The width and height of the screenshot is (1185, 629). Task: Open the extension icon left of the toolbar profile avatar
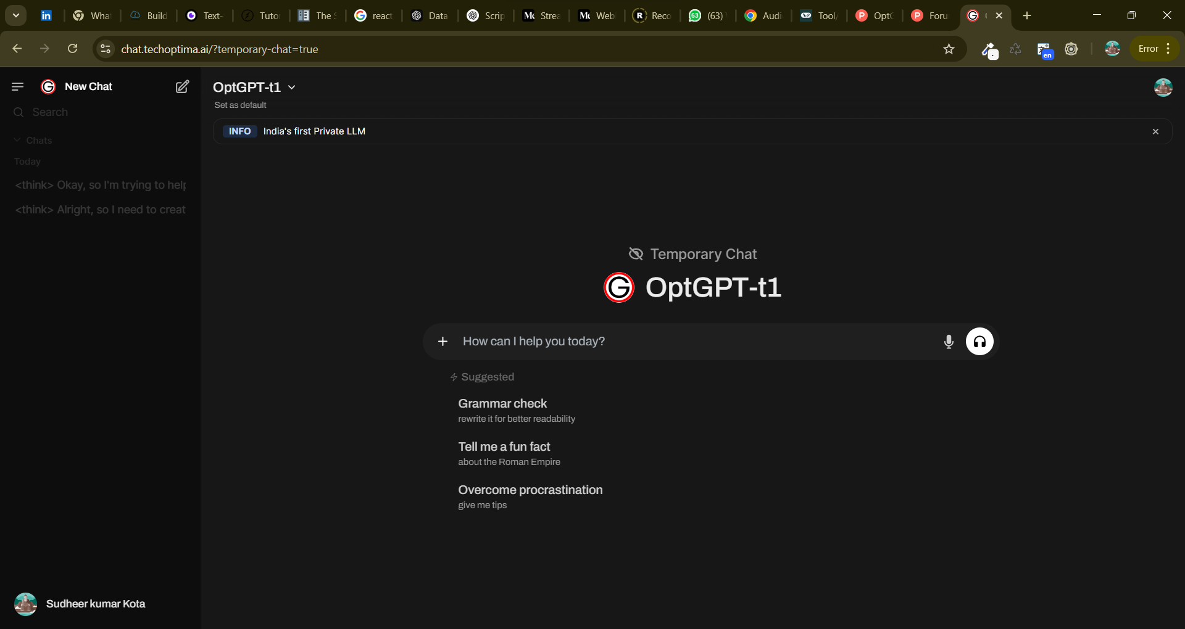click(x=1071, y=49)
